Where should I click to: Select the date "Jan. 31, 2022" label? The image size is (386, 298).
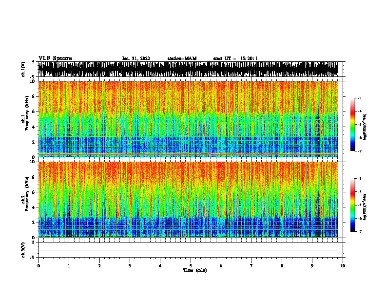pos(136,58)
